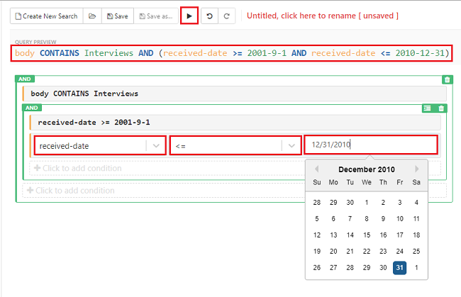Select December 2 in calendar

coord(383,203)
